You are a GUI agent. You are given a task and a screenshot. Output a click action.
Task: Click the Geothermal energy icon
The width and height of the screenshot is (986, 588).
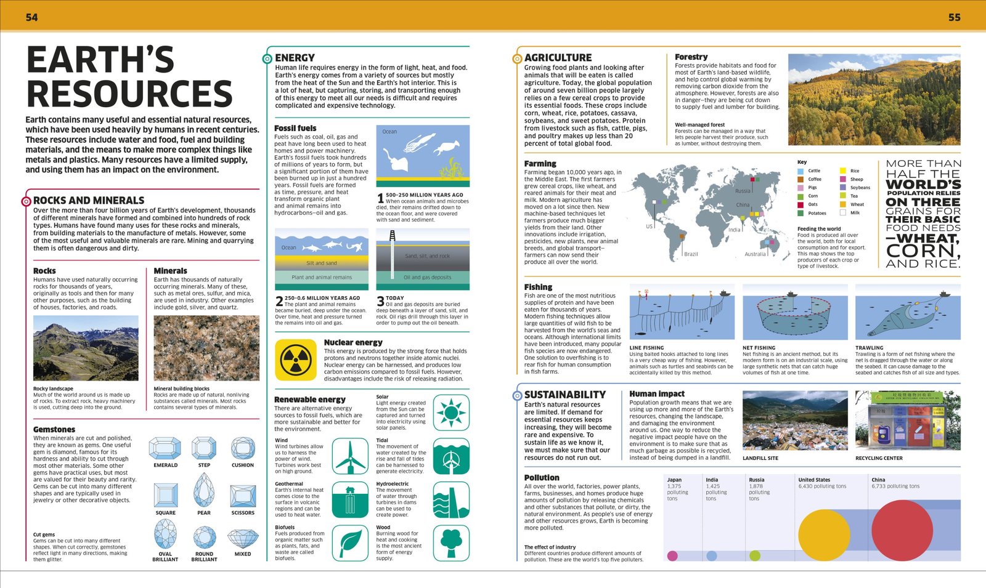[350, 499]
